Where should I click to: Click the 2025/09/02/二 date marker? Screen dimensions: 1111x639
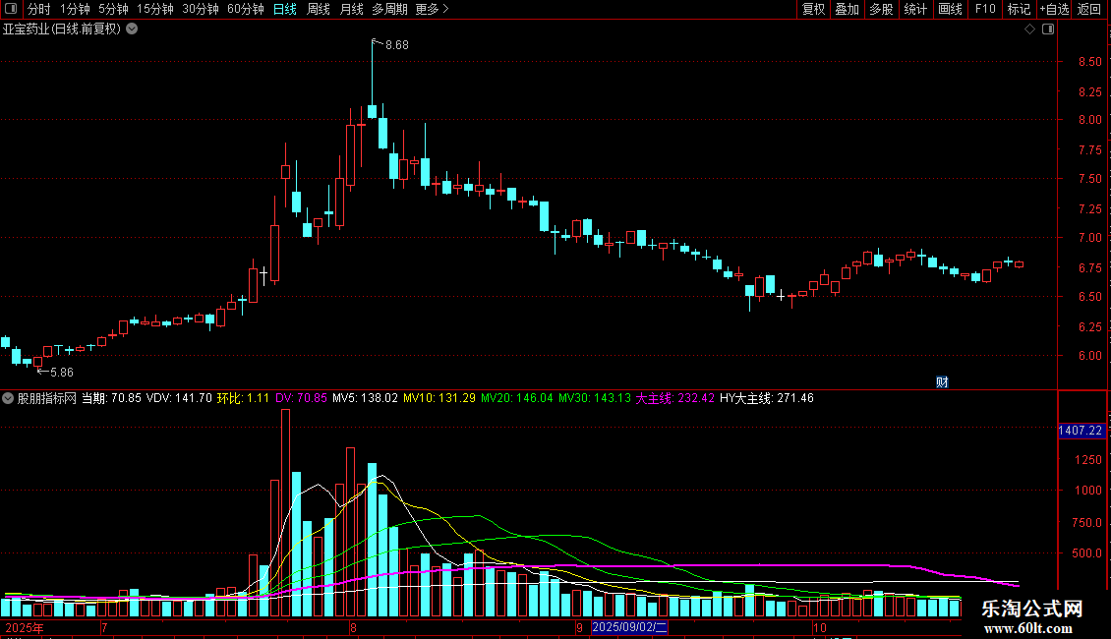(629, 627)
